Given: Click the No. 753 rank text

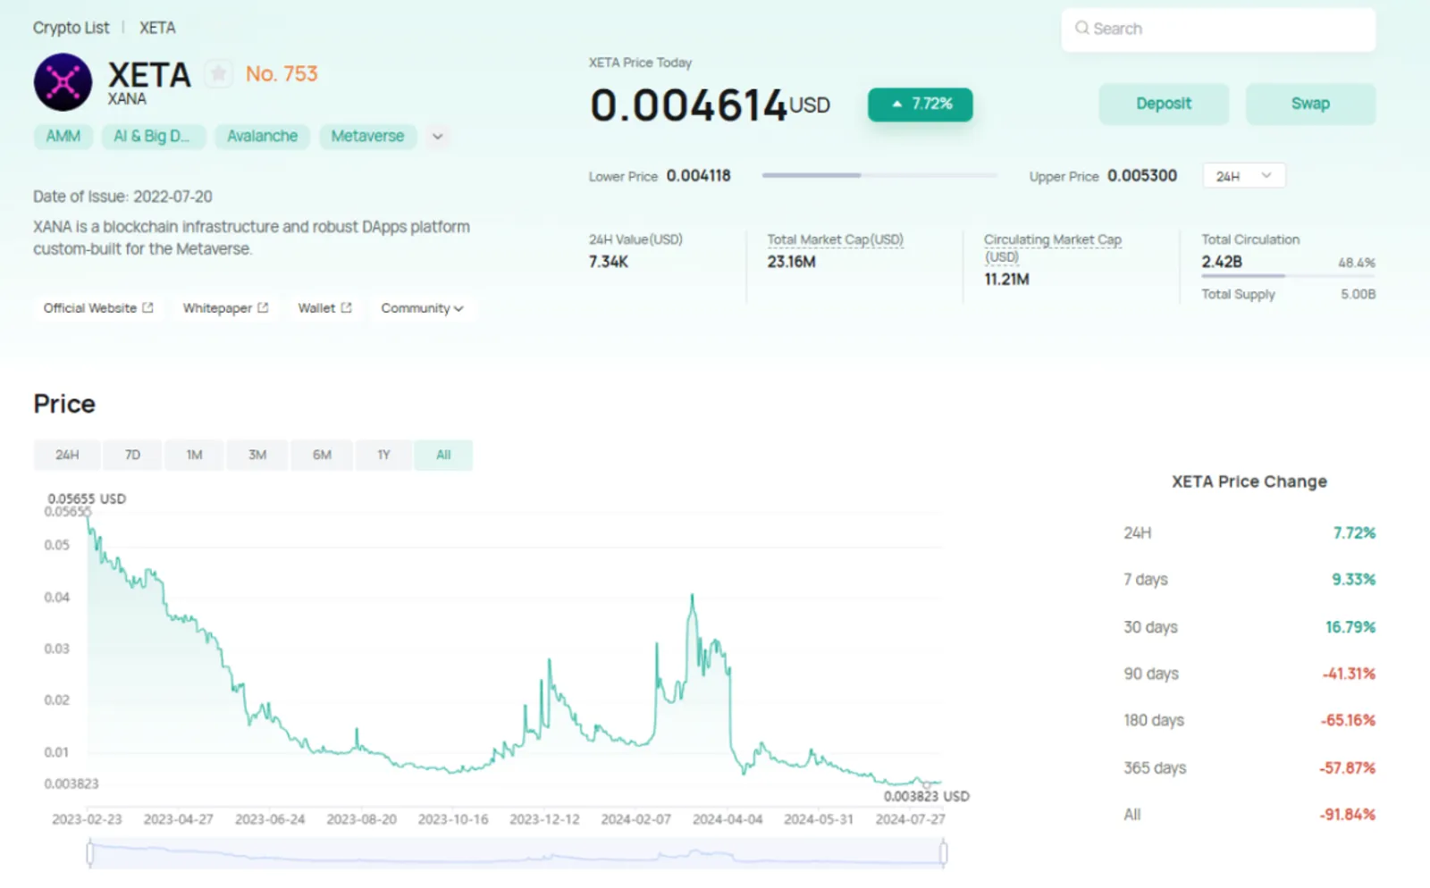Looking at the screenshot, I should [282, 74].
